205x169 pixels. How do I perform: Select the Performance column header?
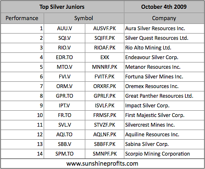[x=22, y=18]
